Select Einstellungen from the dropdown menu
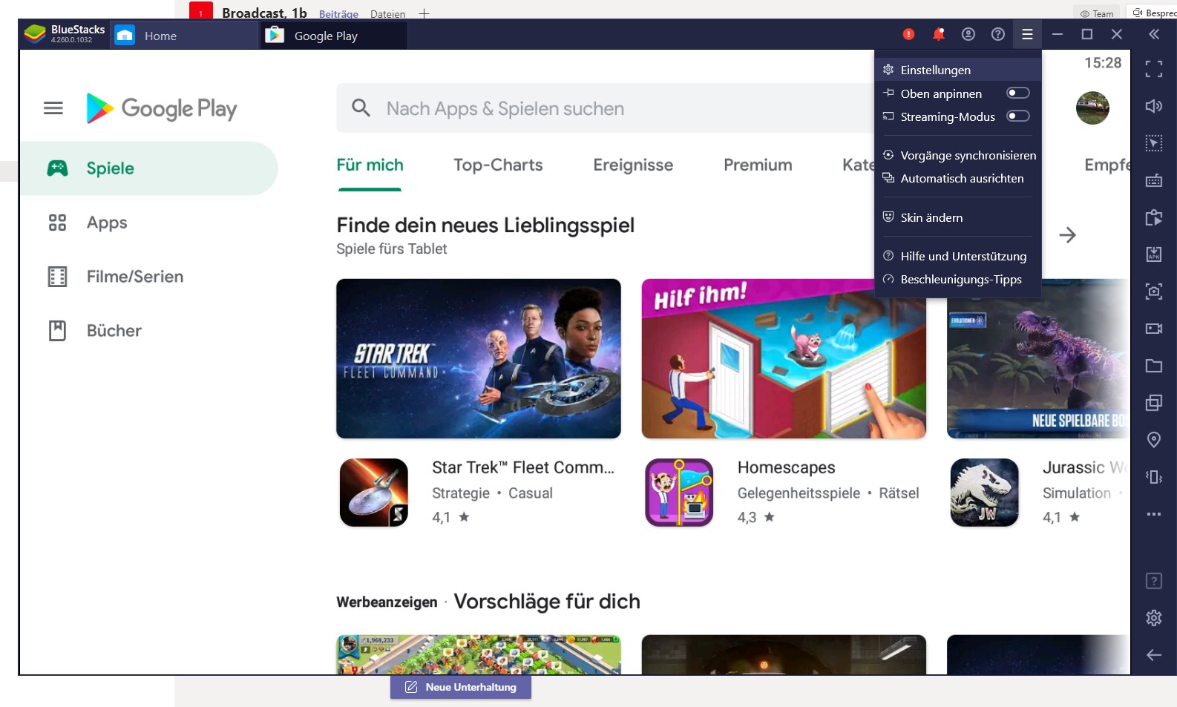 coord(935,70)
